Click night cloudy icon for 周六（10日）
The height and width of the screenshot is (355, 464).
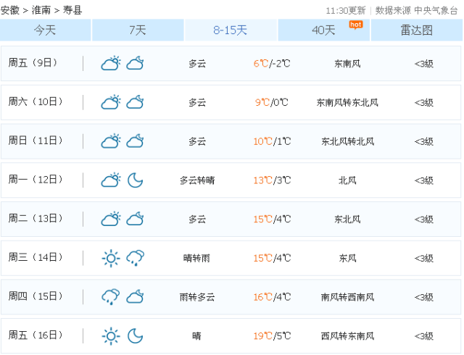click(136, 102)
